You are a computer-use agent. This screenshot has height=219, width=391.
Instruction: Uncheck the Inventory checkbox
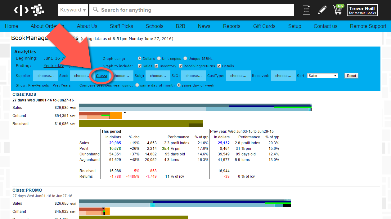coord(156,66)
